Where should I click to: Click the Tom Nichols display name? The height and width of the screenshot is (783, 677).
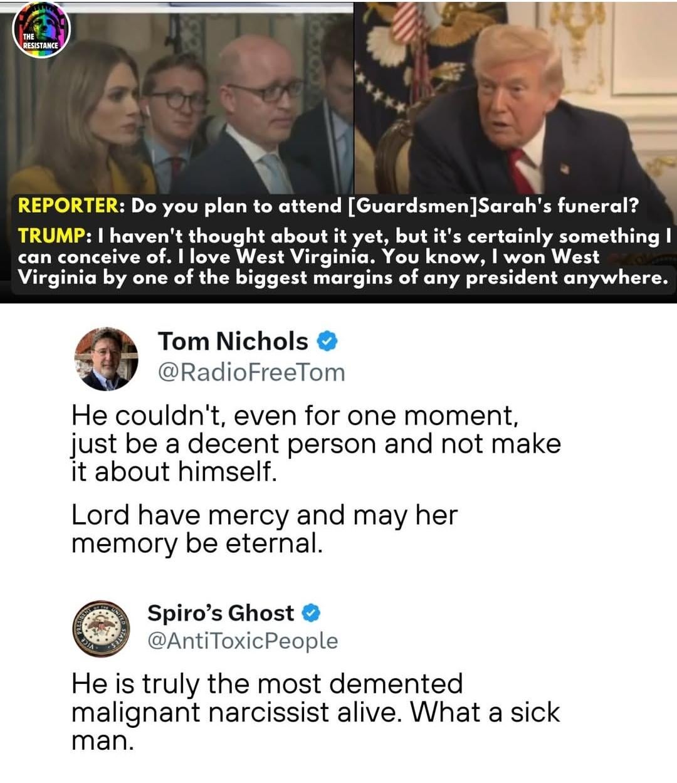point(233,341)
